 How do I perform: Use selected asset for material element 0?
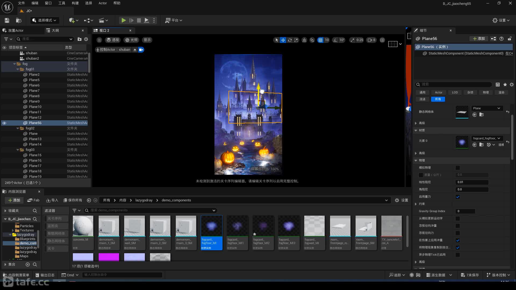click(475, 145)
